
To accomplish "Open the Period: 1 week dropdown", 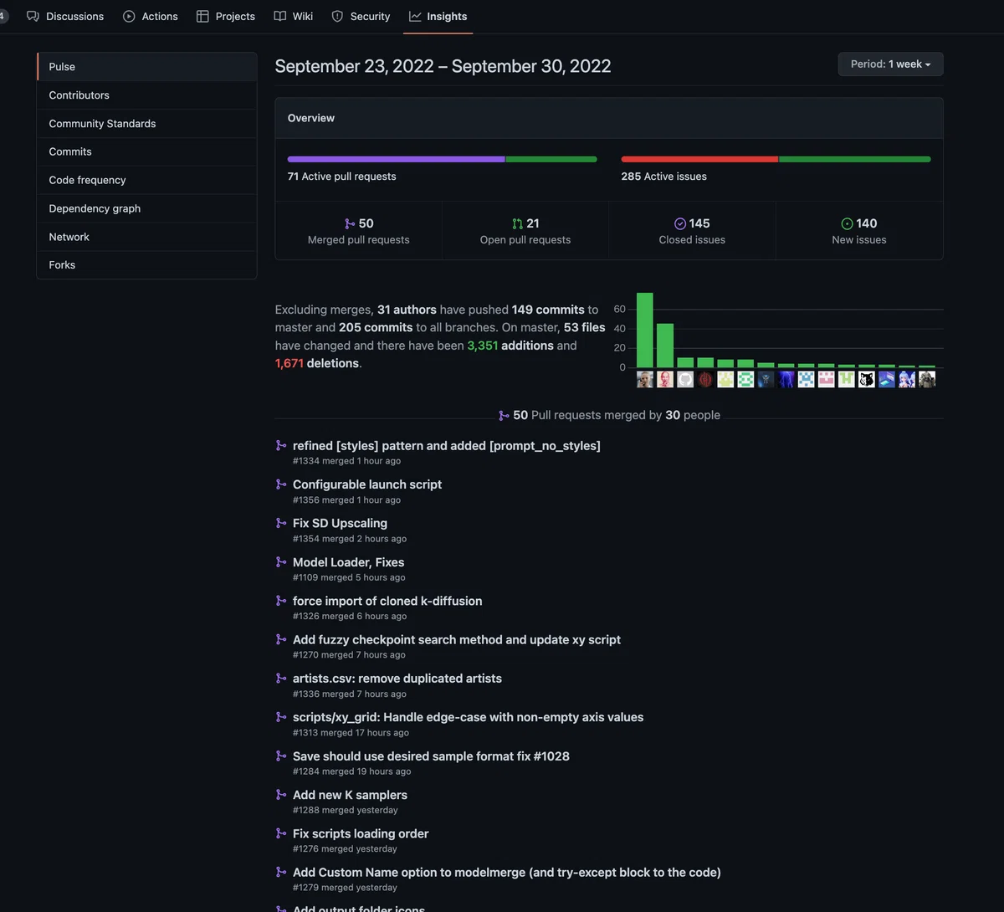I will pyautogui.click(x=890, y=64).
